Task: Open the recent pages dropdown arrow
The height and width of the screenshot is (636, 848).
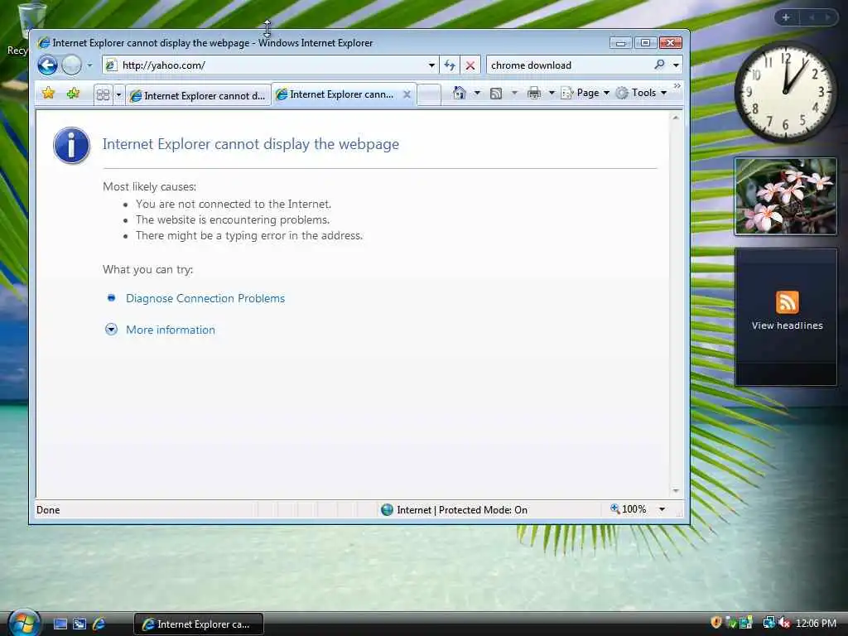Action: click(x=89, y=65)
